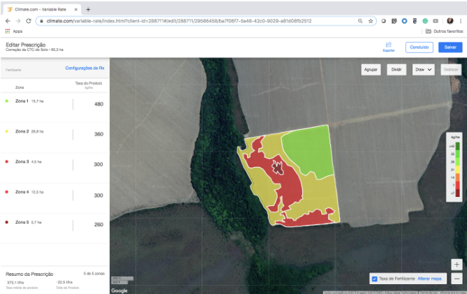Toggle the Taxa de Fertilizante checkbox
This screenshot has height=294, width=467.
(375, 279)
